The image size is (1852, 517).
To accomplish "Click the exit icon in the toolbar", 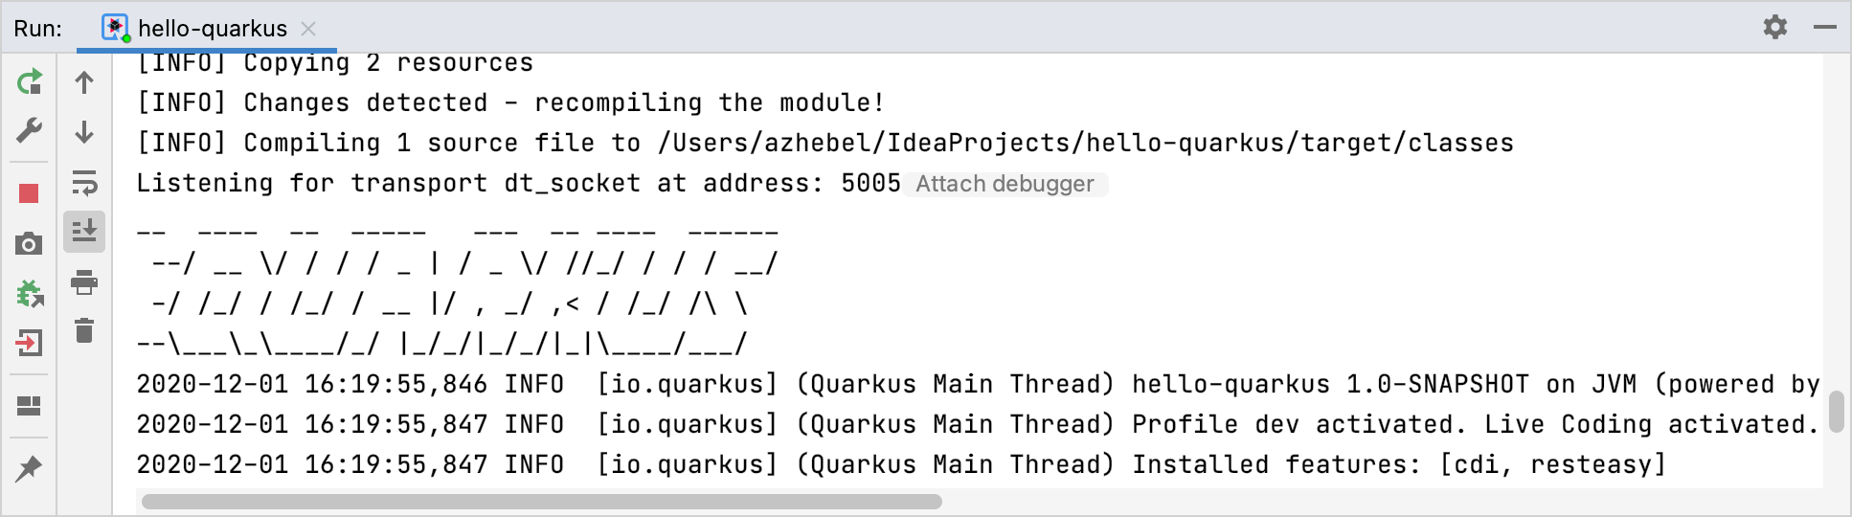I will click(x=30, y=343).
